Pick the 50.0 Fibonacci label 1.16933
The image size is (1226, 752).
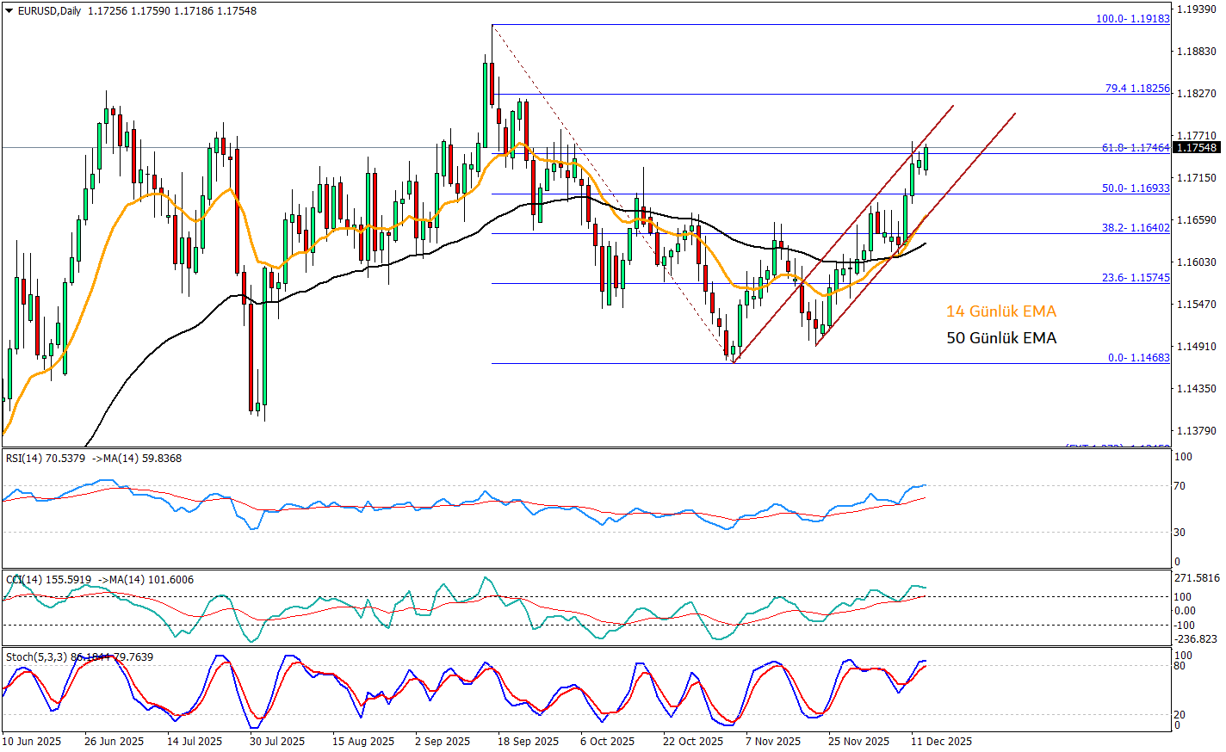[1136, 188]
